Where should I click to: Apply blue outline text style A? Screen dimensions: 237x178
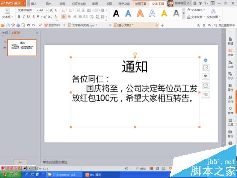(152, 13)
